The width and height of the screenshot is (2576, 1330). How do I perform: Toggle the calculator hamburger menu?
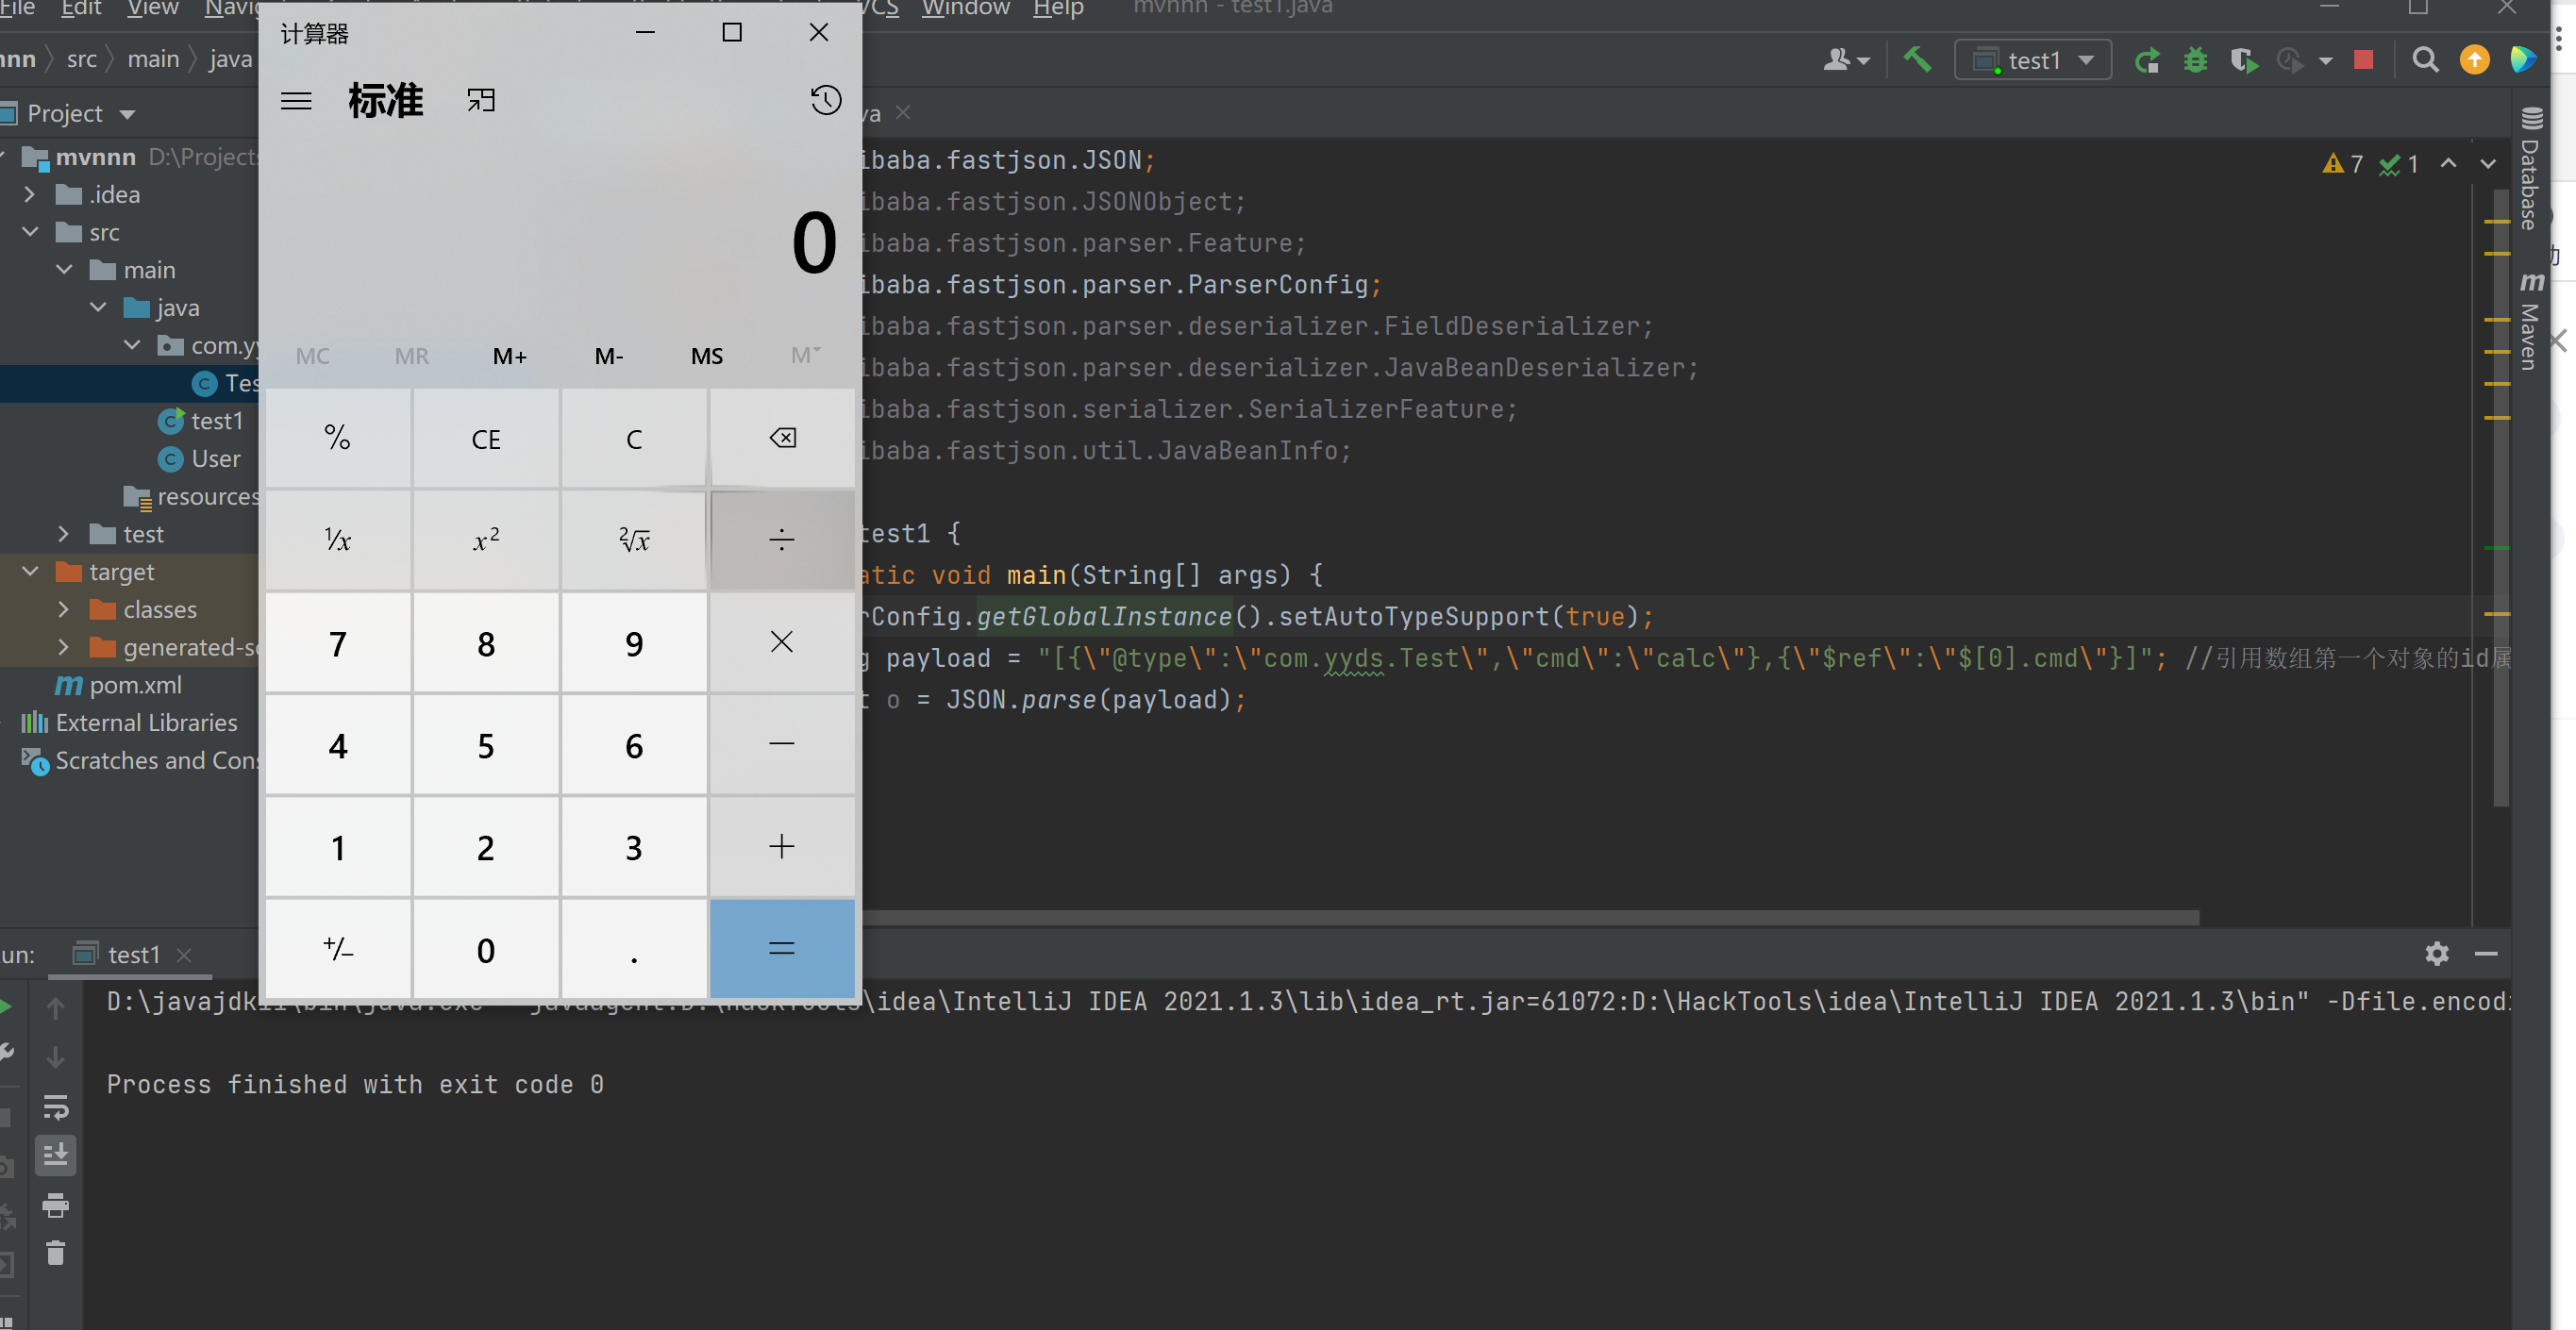(295, 98)
